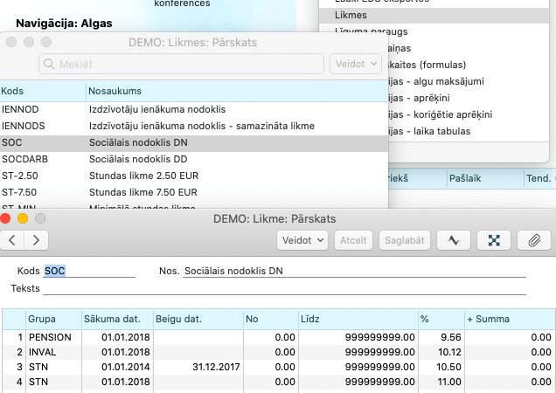Open Veidot dropdown in the record window

point(302,239)
